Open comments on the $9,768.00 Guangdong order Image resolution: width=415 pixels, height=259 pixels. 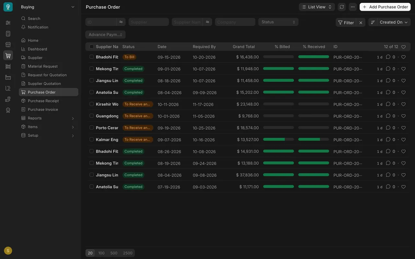(x=388, y=116)
